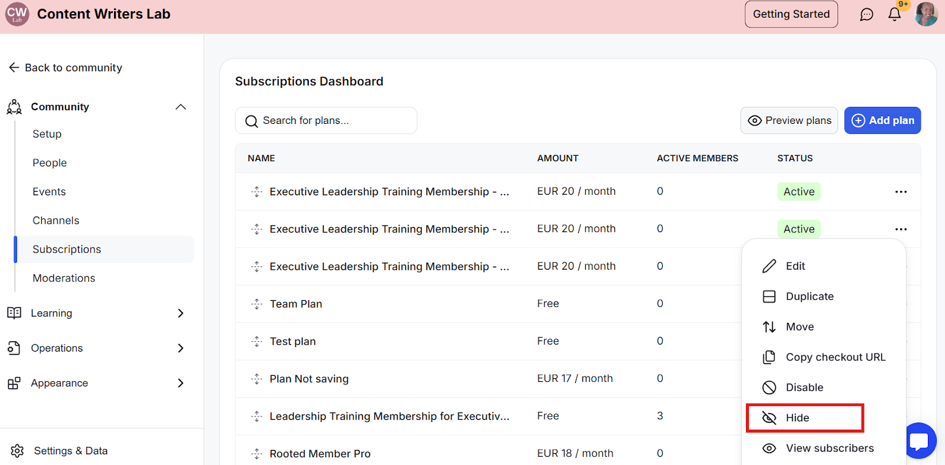Choose Duplicate from the context menu
Image resolution: width=945 pixels, height=465 pixels.
click(x=809, y=296)
